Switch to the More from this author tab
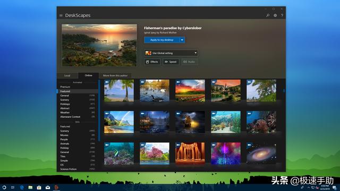The height and width of the screenshot is (191, 340). [x=115, y=75]
